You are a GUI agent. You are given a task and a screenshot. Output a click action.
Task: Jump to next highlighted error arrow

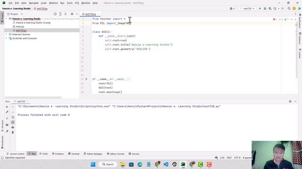click(295, 19)
